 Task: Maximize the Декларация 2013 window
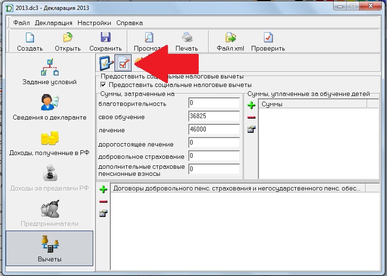(353, 6)
